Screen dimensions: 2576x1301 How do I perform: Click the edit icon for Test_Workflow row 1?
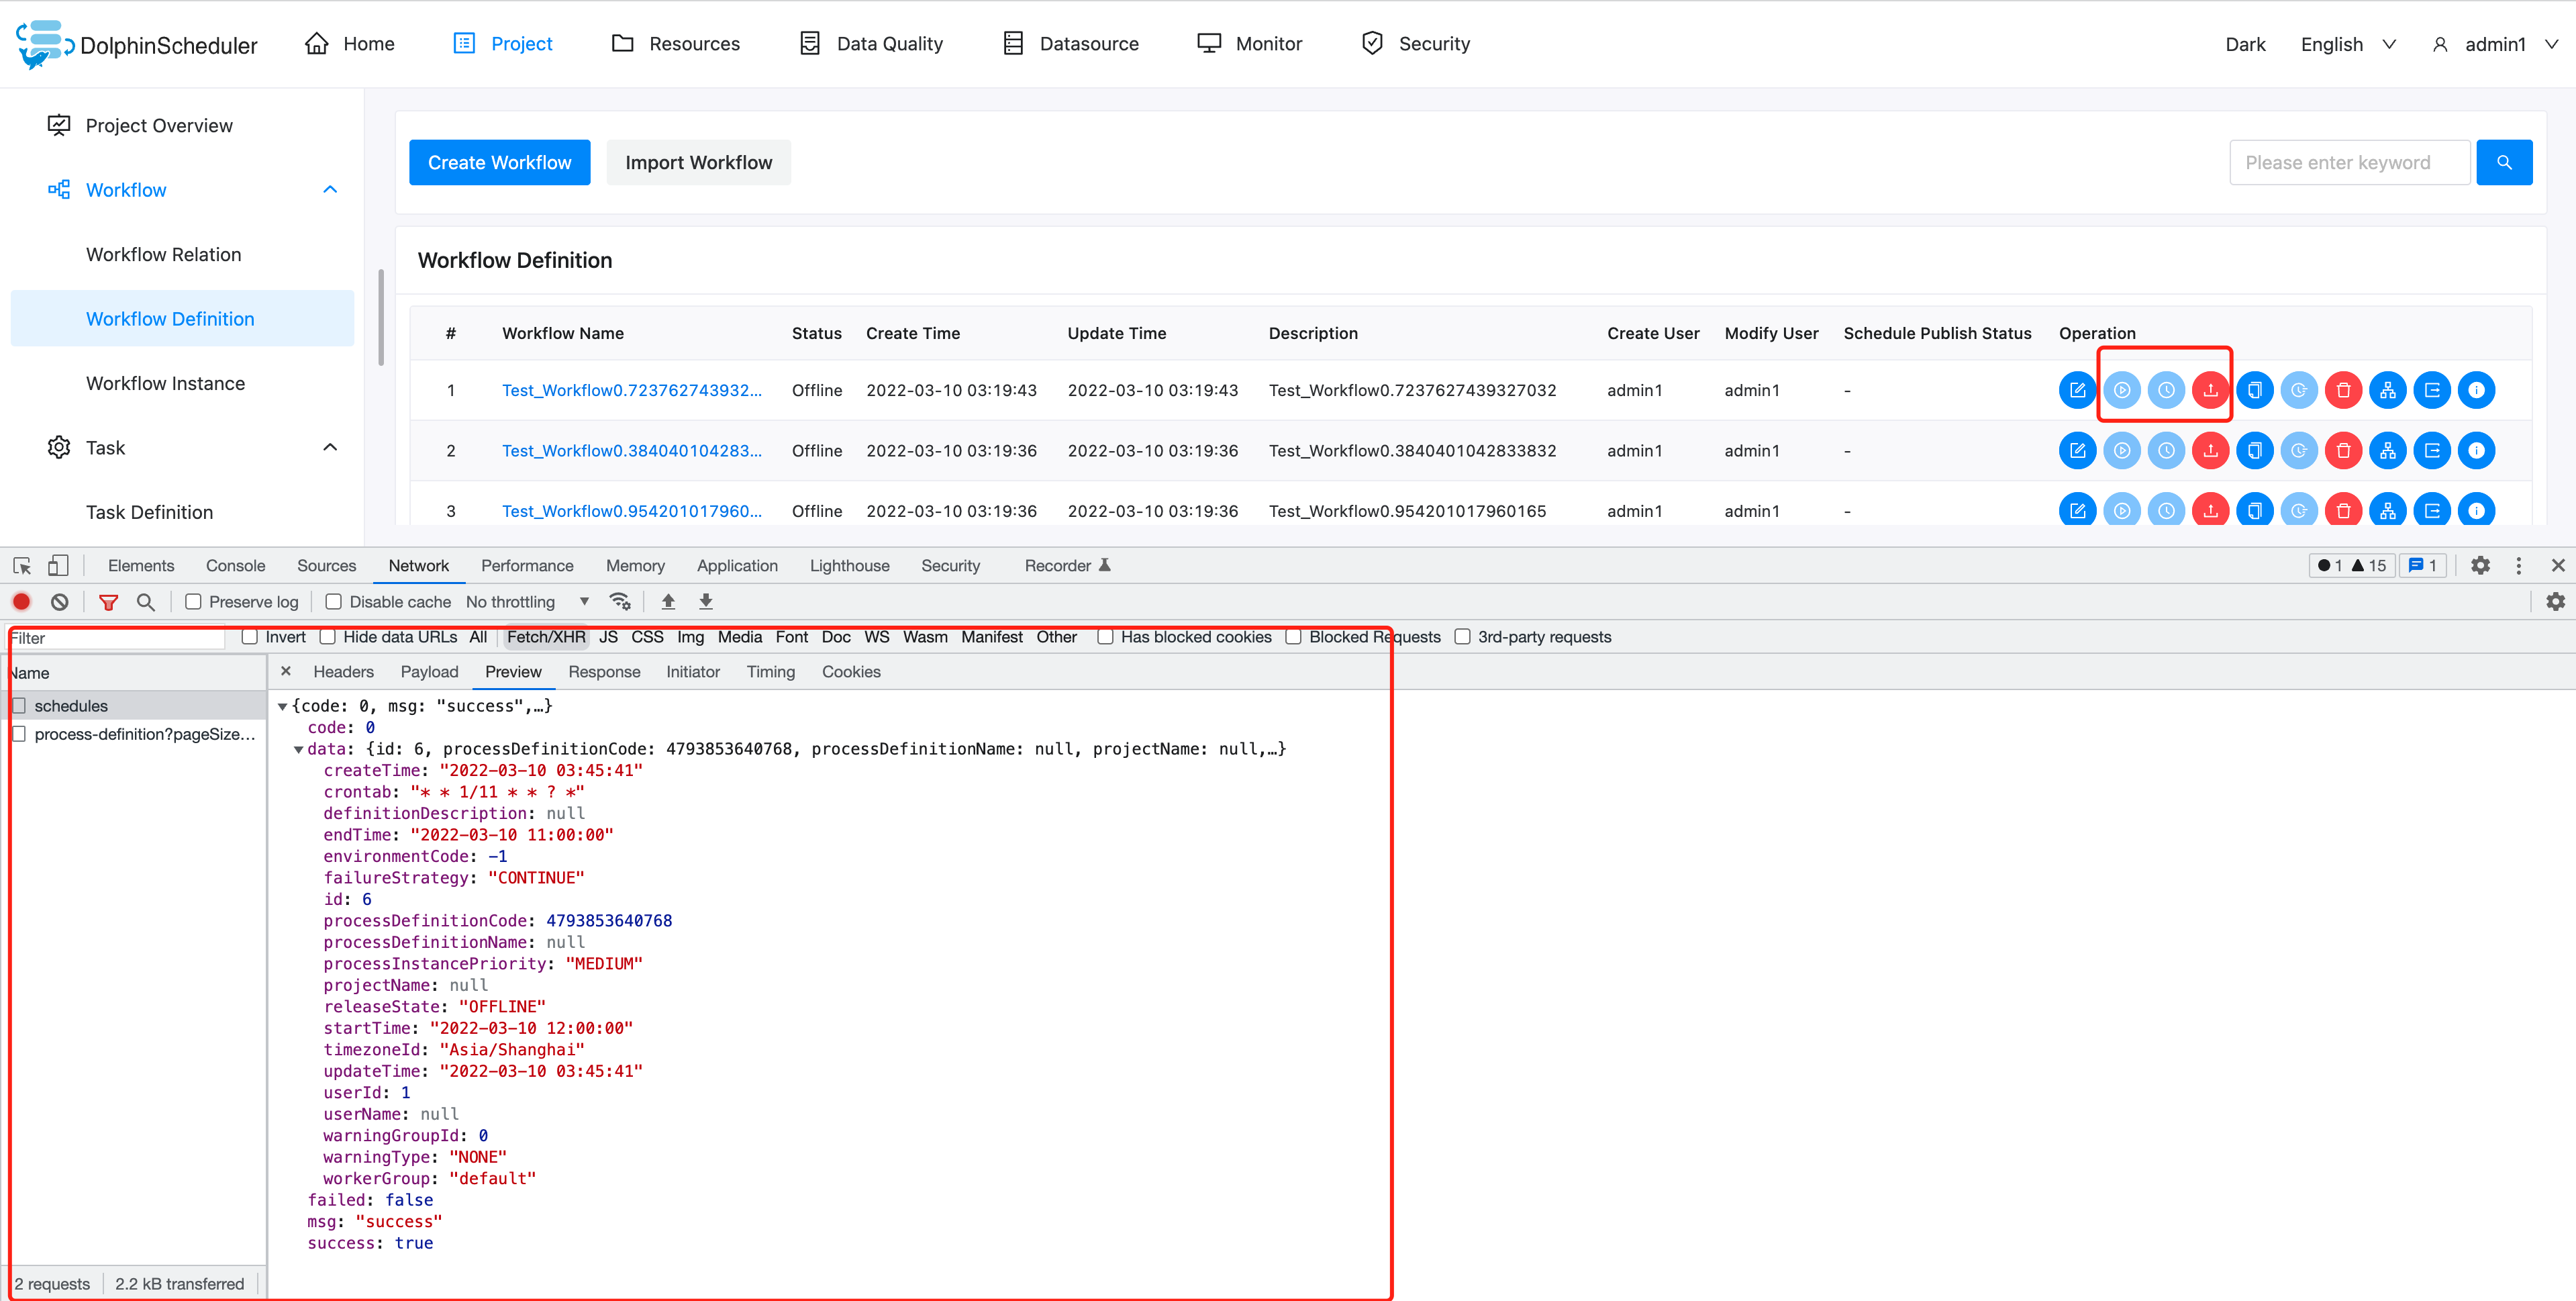2077,390
